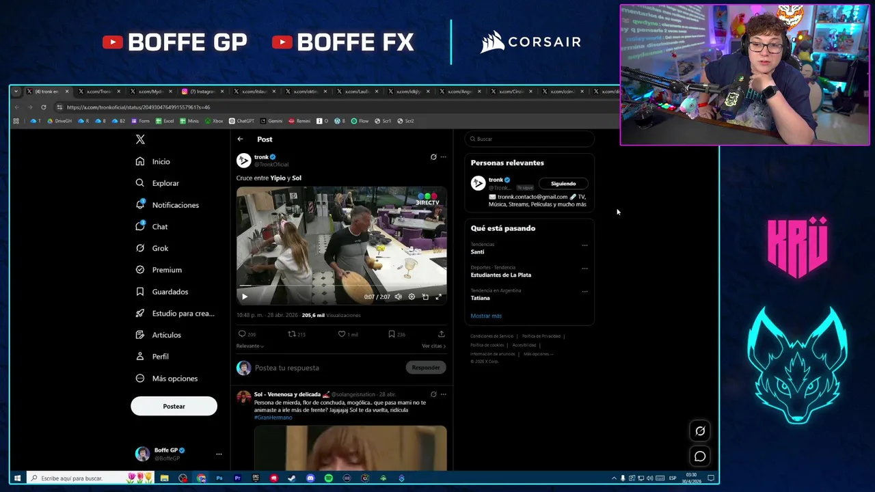Click the Santi trending topic
The image size is (875, 492).
pos(477,251)
